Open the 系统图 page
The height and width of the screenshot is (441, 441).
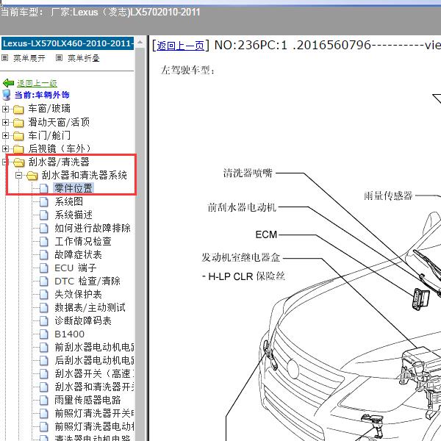coord(69,201)
